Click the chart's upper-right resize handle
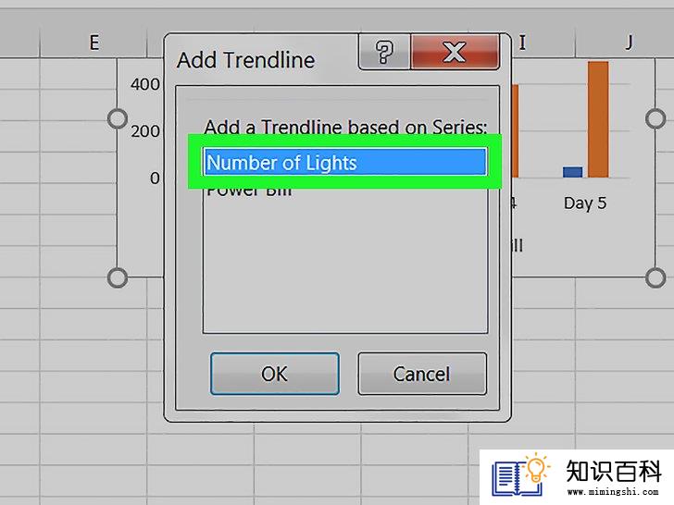This screenshot has width=674, height=505. [x=655, y=118]
